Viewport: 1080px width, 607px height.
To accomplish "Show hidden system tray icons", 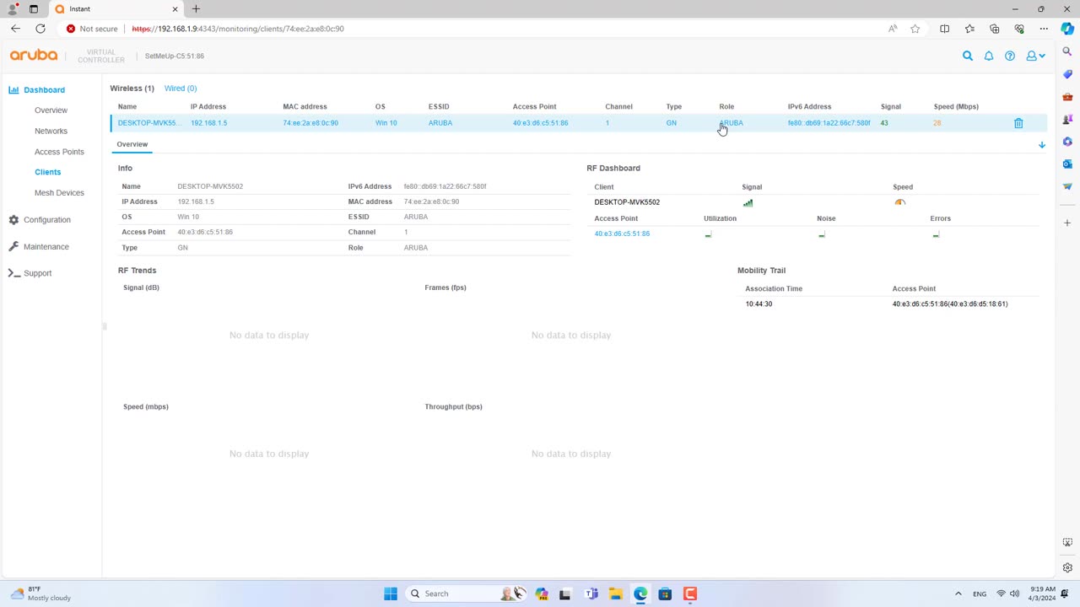I will click(958, 594).
